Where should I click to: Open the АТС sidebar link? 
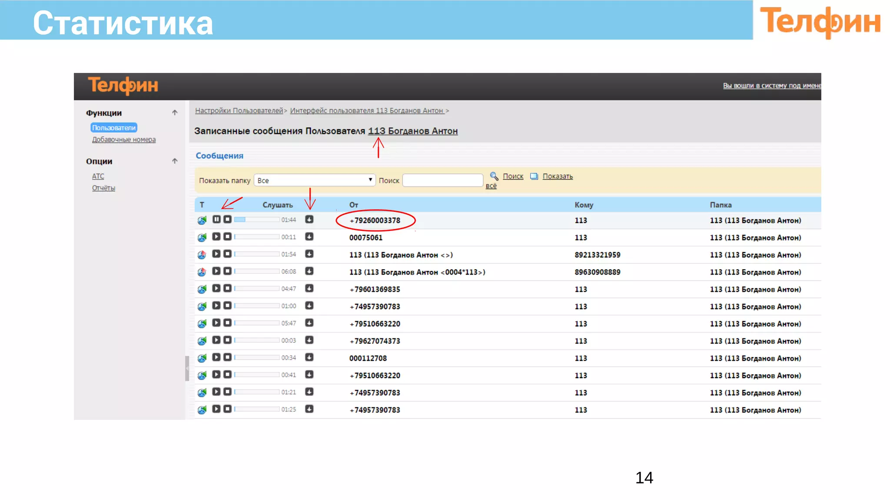pyautogui.click(x=98, y=176)
